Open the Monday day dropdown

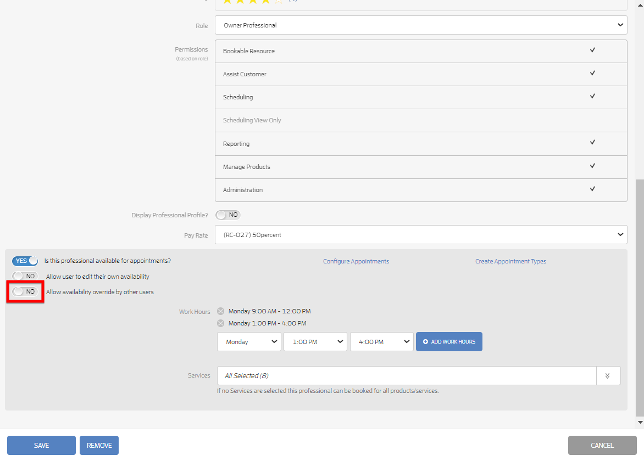click(249, 342)
